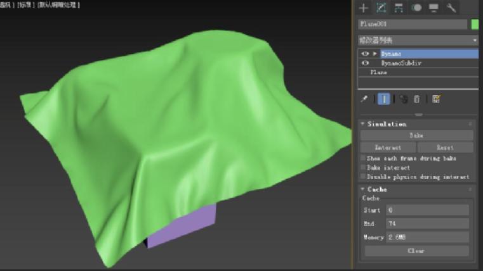Click the Remove Modifier trash icon
The width and height of the screenshot is (483, 271).
tap(417, 99)
